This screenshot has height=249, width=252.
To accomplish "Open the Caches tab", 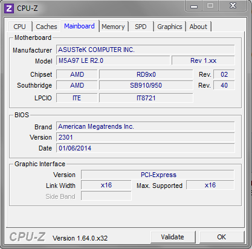I will pos(47,27).
